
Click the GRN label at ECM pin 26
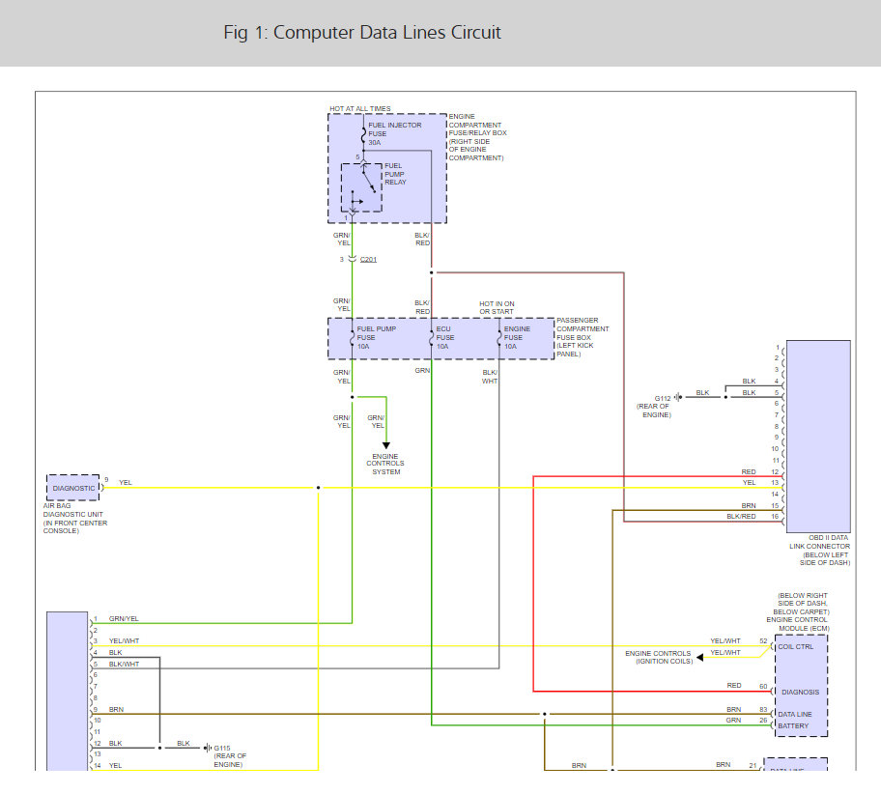733,721
